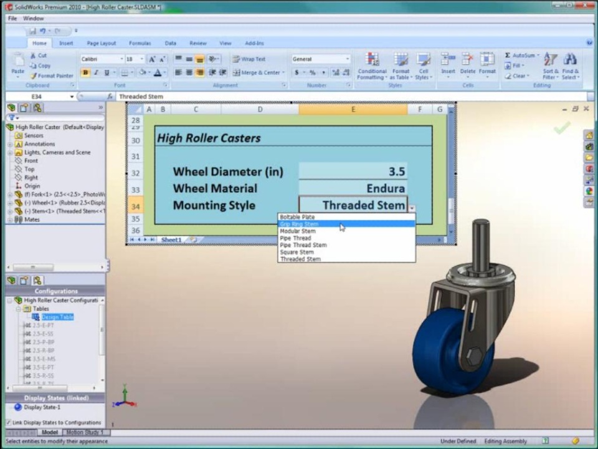Collapse the Tables folder in Configurations
Image resolution: width=598 pixels, height=449 pixels.
pyautogui.click(x=18, y=309)
